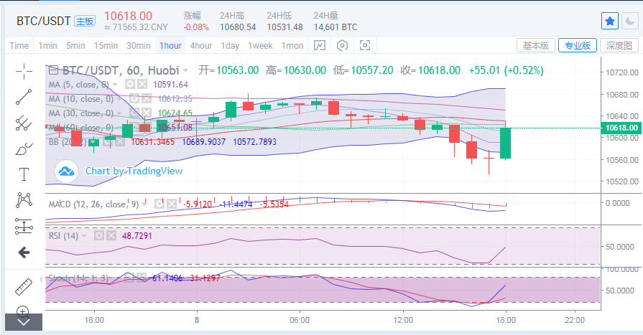Screen dimensions: 643x335
Task: Expand the BTC/USDT symbol legend dropdown
Action: click(x=185, y=70)
